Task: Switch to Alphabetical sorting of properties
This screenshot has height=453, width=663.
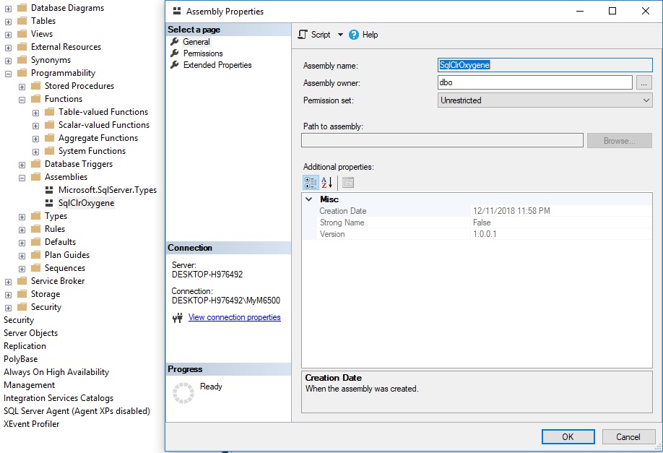Action: [x=326, y=183]
